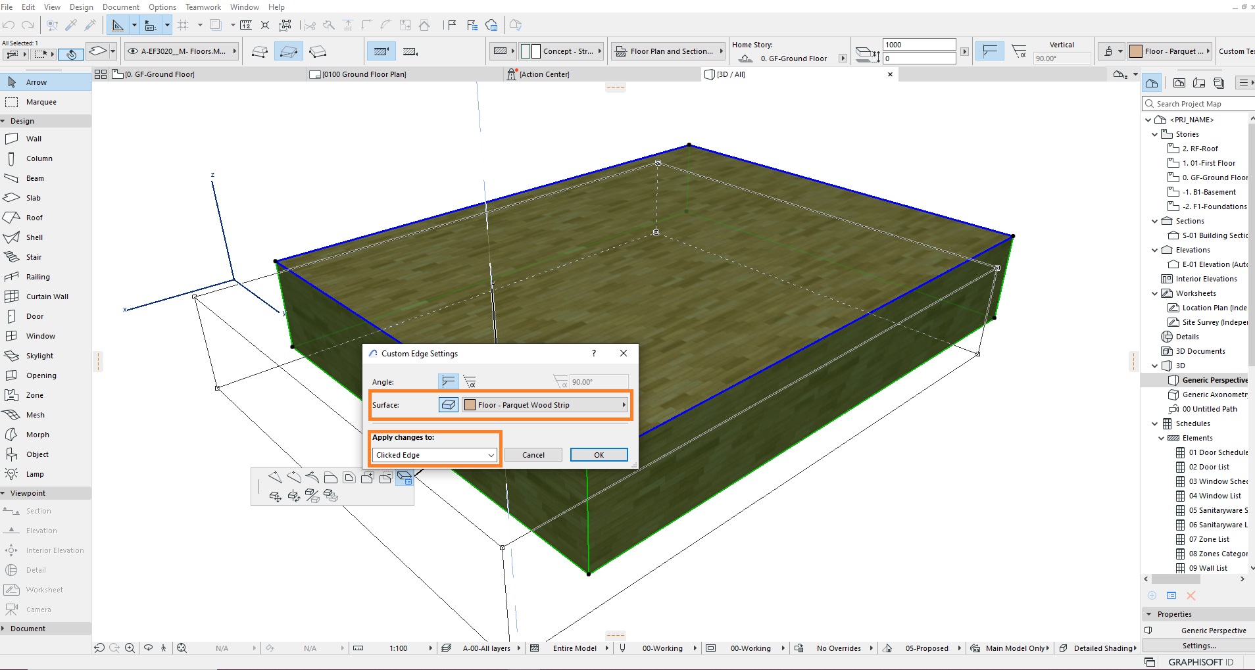1255x670 pixels.
Task: Click the Redo icon in toolbar
Action: tap(28, 25)
